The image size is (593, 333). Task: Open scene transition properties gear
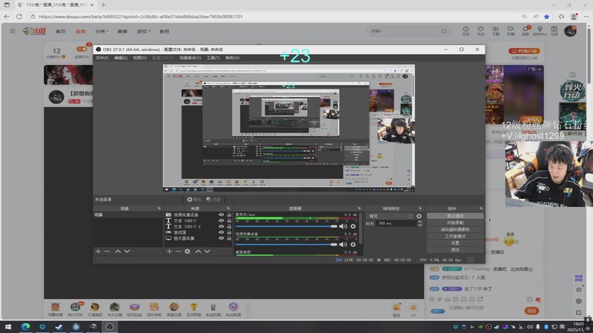pos(419,216)
